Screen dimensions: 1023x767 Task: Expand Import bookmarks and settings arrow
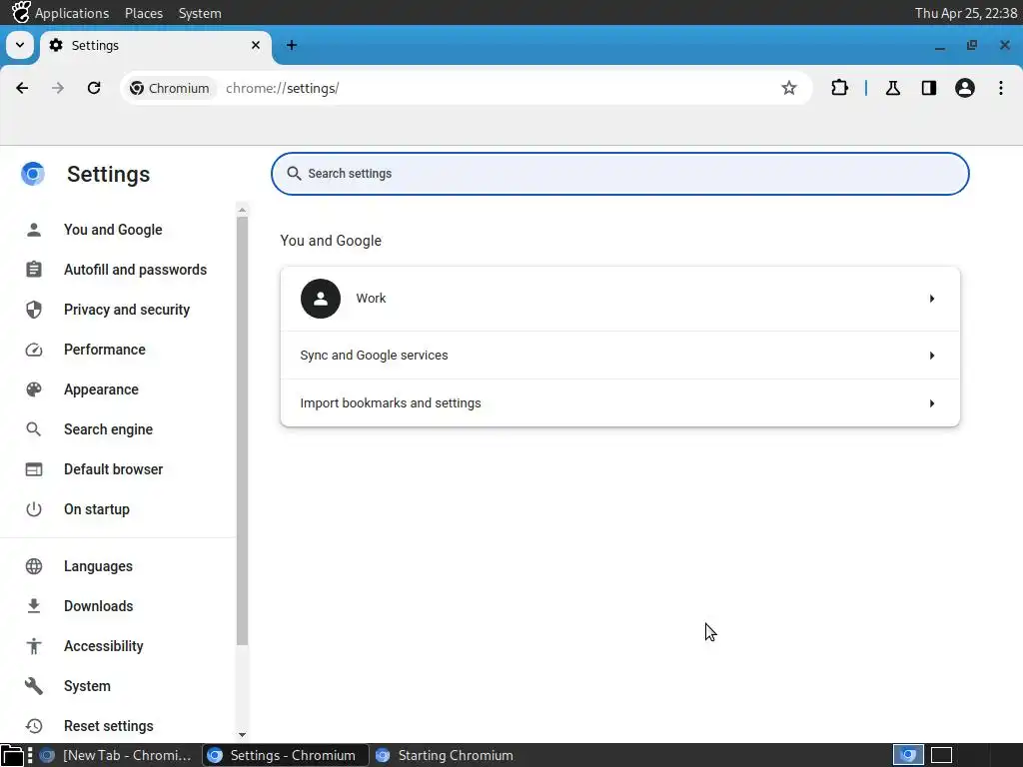tap(932, 403)
